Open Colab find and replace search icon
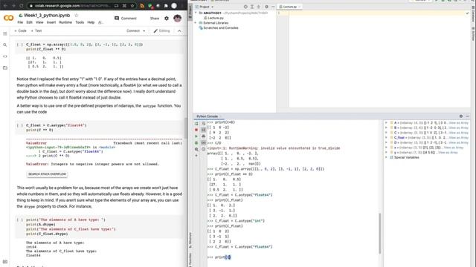 point(5,44)
